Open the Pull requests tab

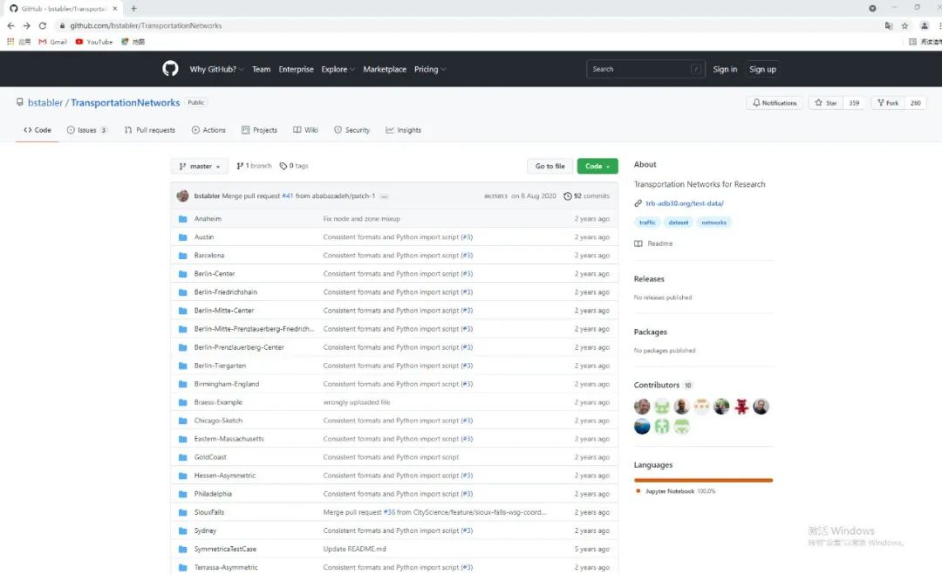click(150, 130)
